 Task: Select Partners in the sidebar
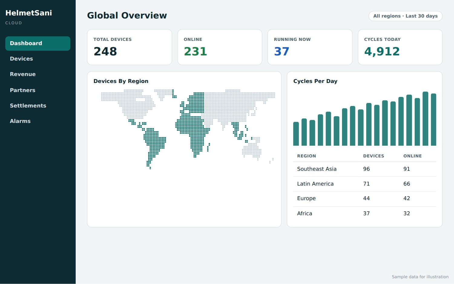click(x=38, y=90)
